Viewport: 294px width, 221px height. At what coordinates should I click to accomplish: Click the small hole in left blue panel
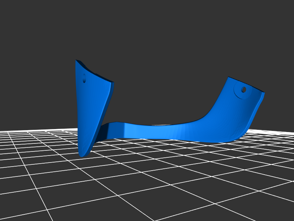(84, 79)
